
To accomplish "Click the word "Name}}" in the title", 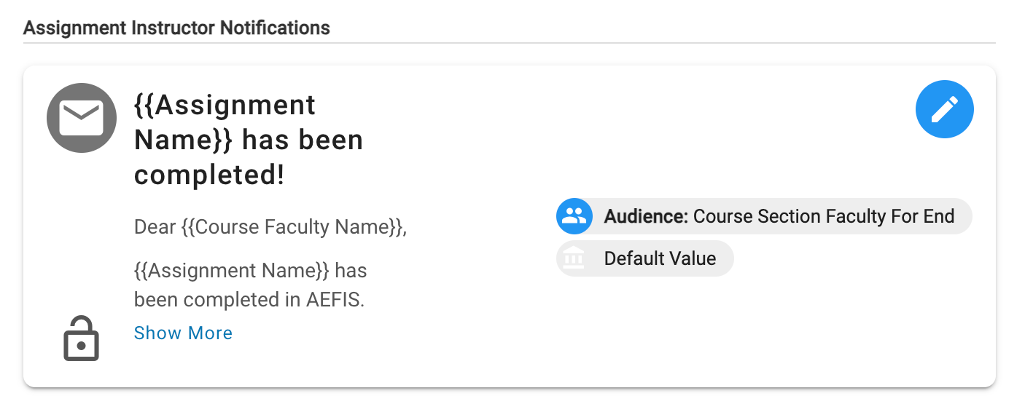I will coord(183,140).
